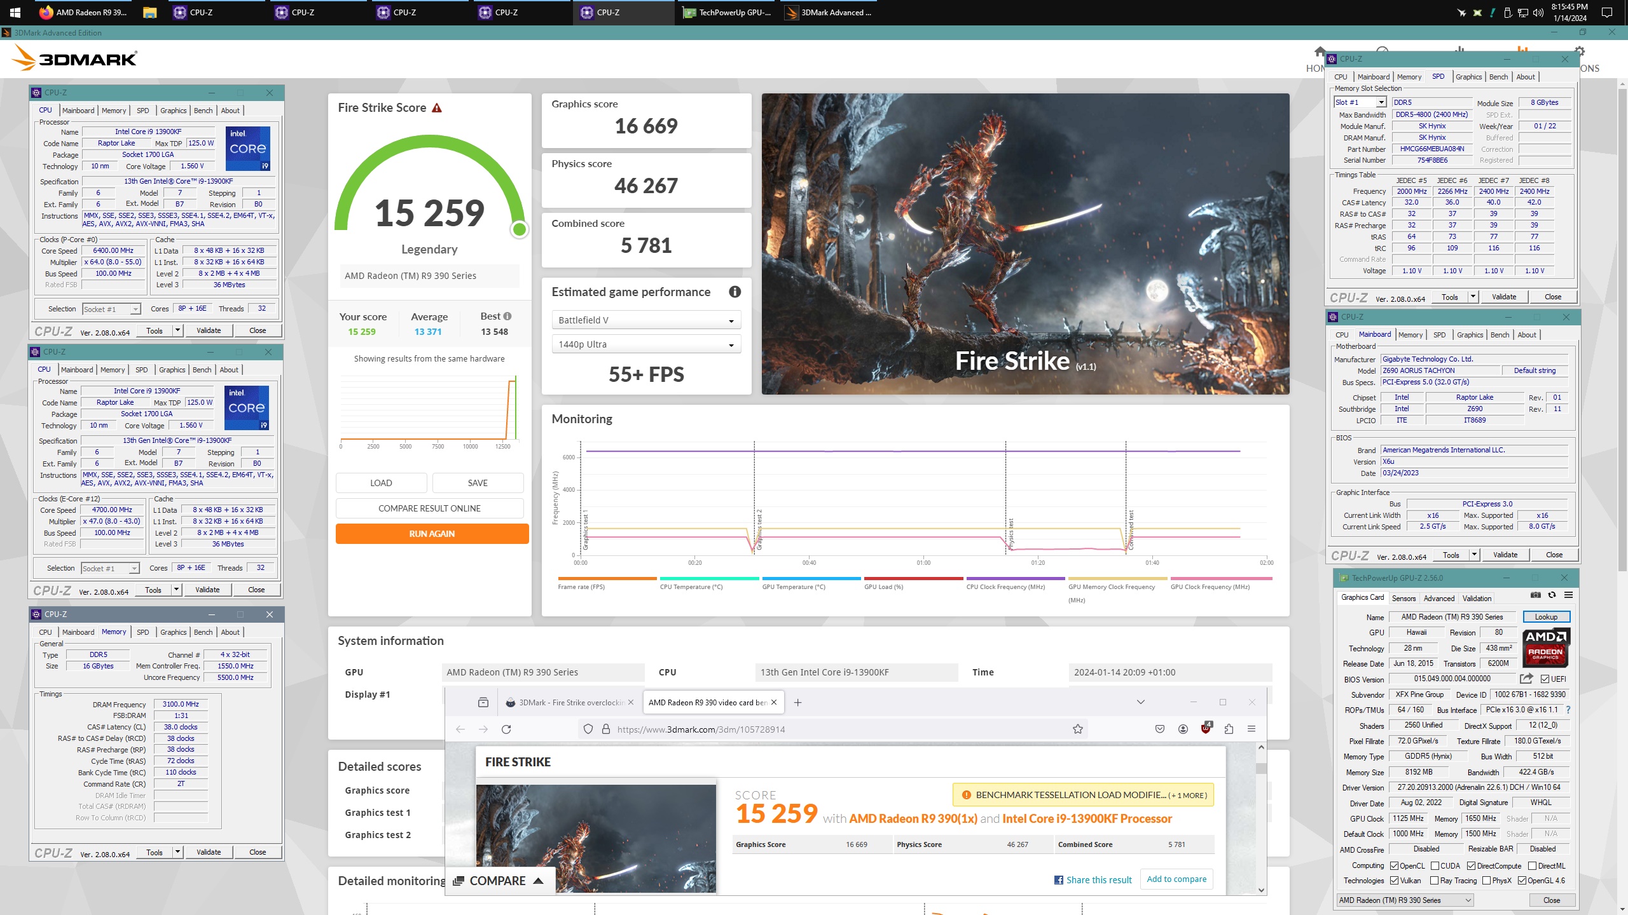
Task: Click the 3DMark settings gear icon
Action: (1580, 51)
